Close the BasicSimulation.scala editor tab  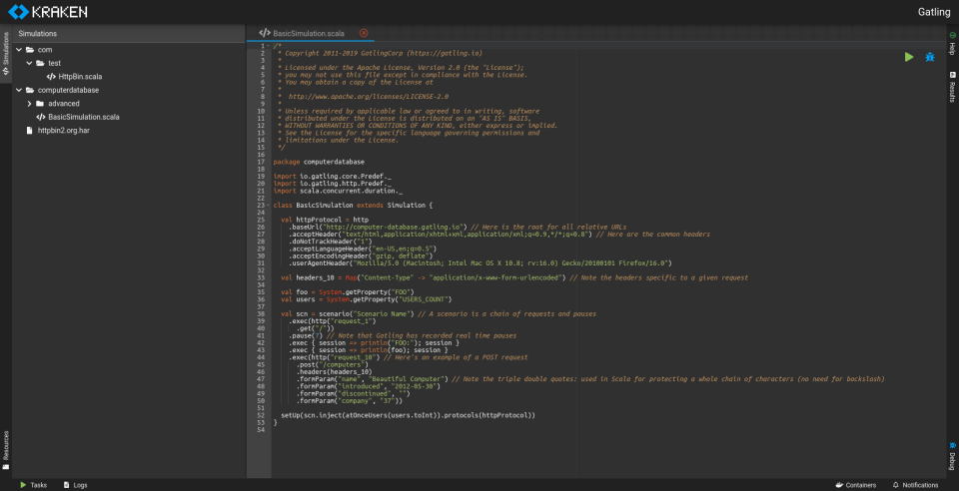(364, 33)
